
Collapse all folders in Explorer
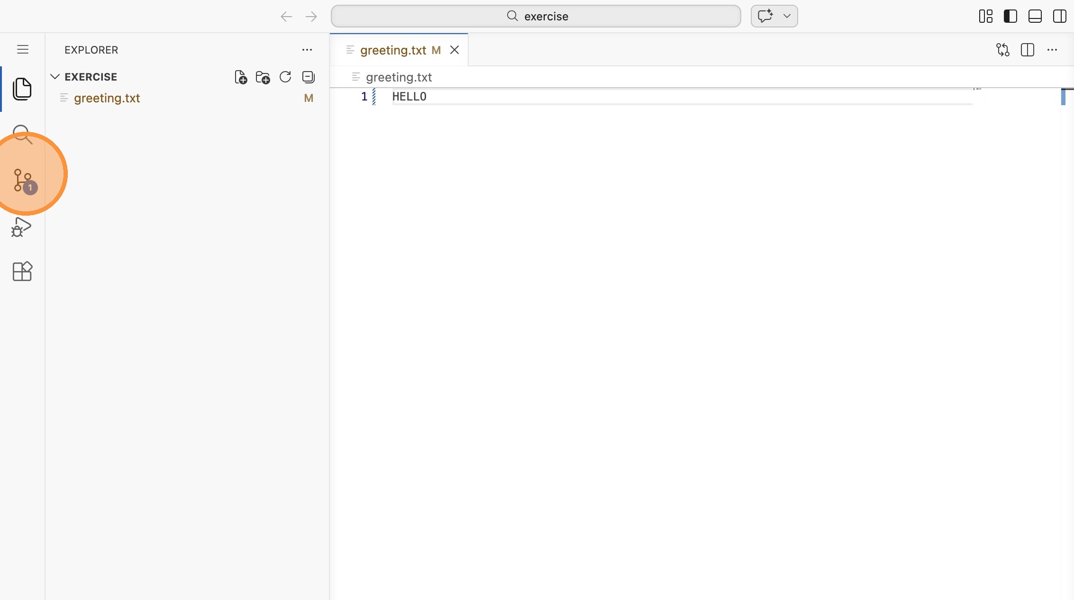(x=308, y=77)
